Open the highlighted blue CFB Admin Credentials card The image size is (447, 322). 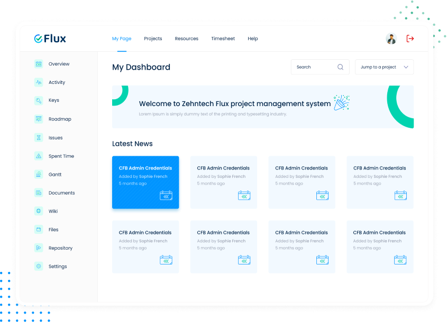[x=145, y=182]
